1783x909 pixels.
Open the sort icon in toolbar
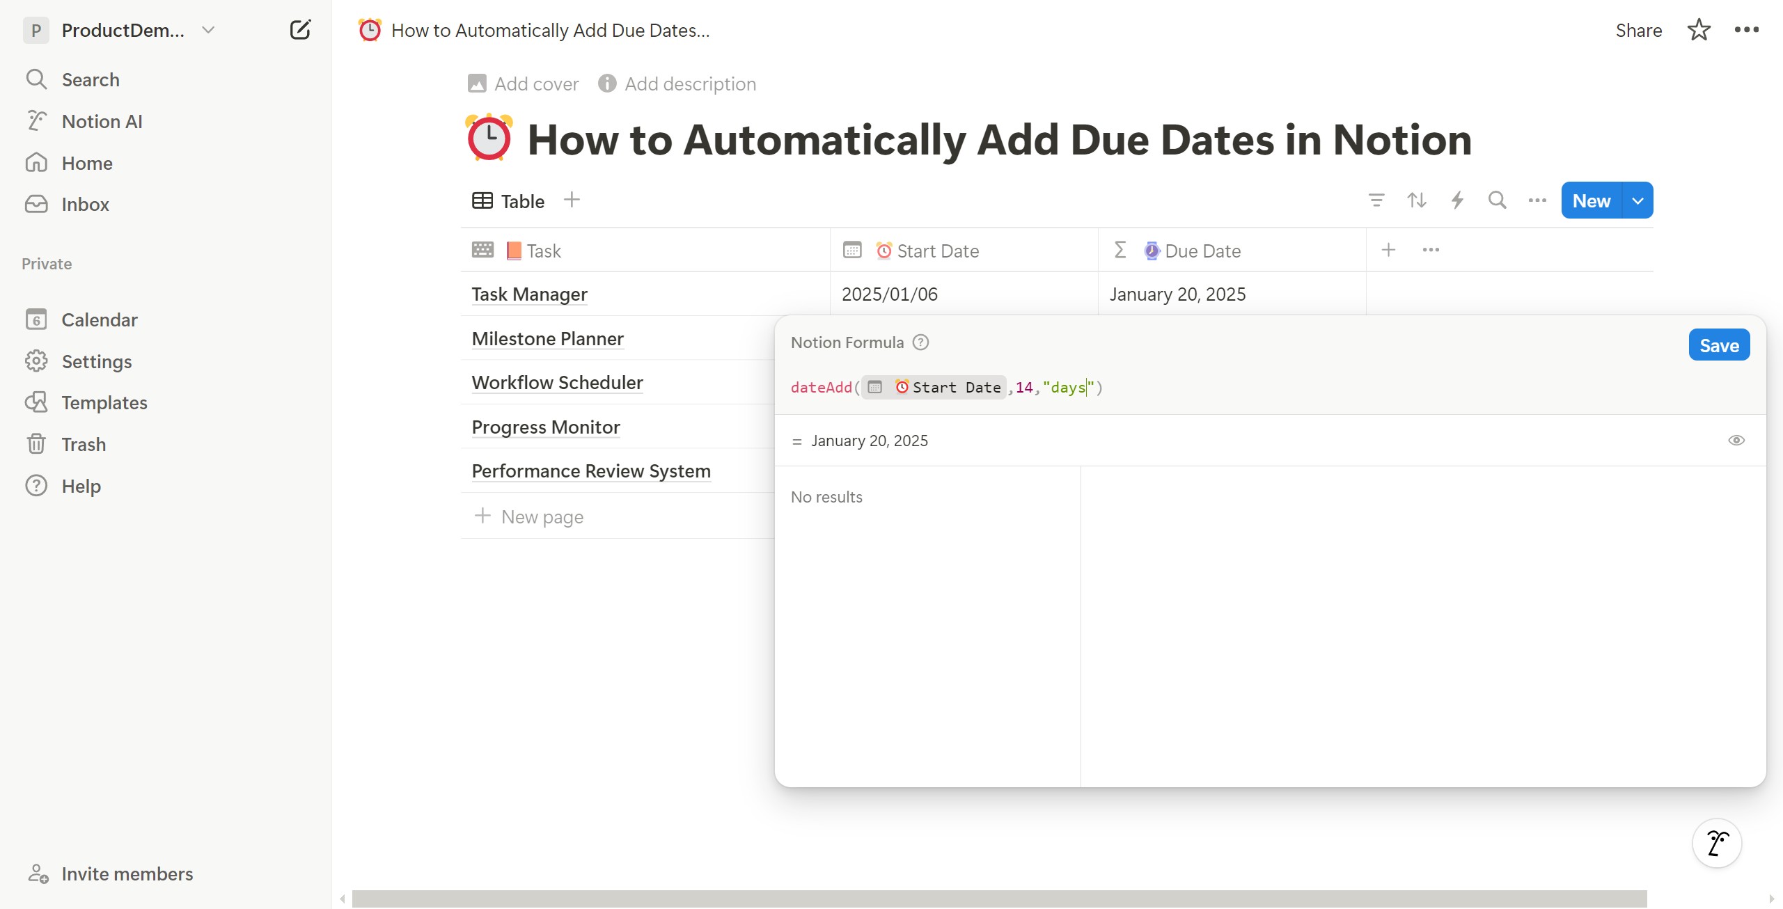pyautogui.click(x=1416, y=200)
